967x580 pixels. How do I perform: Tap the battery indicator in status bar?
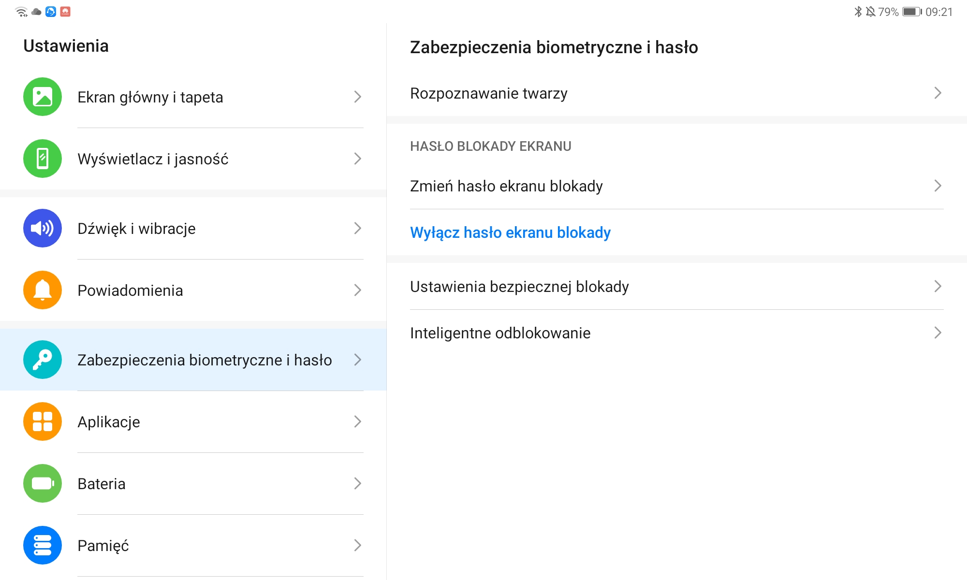(x=912, y=12)
